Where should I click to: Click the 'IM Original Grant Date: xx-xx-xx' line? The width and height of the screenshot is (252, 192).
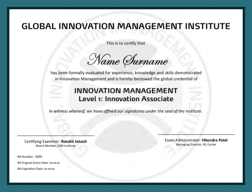click(x=38, y=163)
